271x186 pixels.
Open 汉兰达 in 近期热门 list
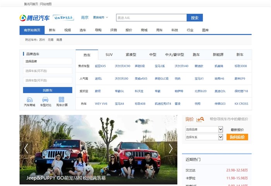pyautogui.click(x=190, y=170)
